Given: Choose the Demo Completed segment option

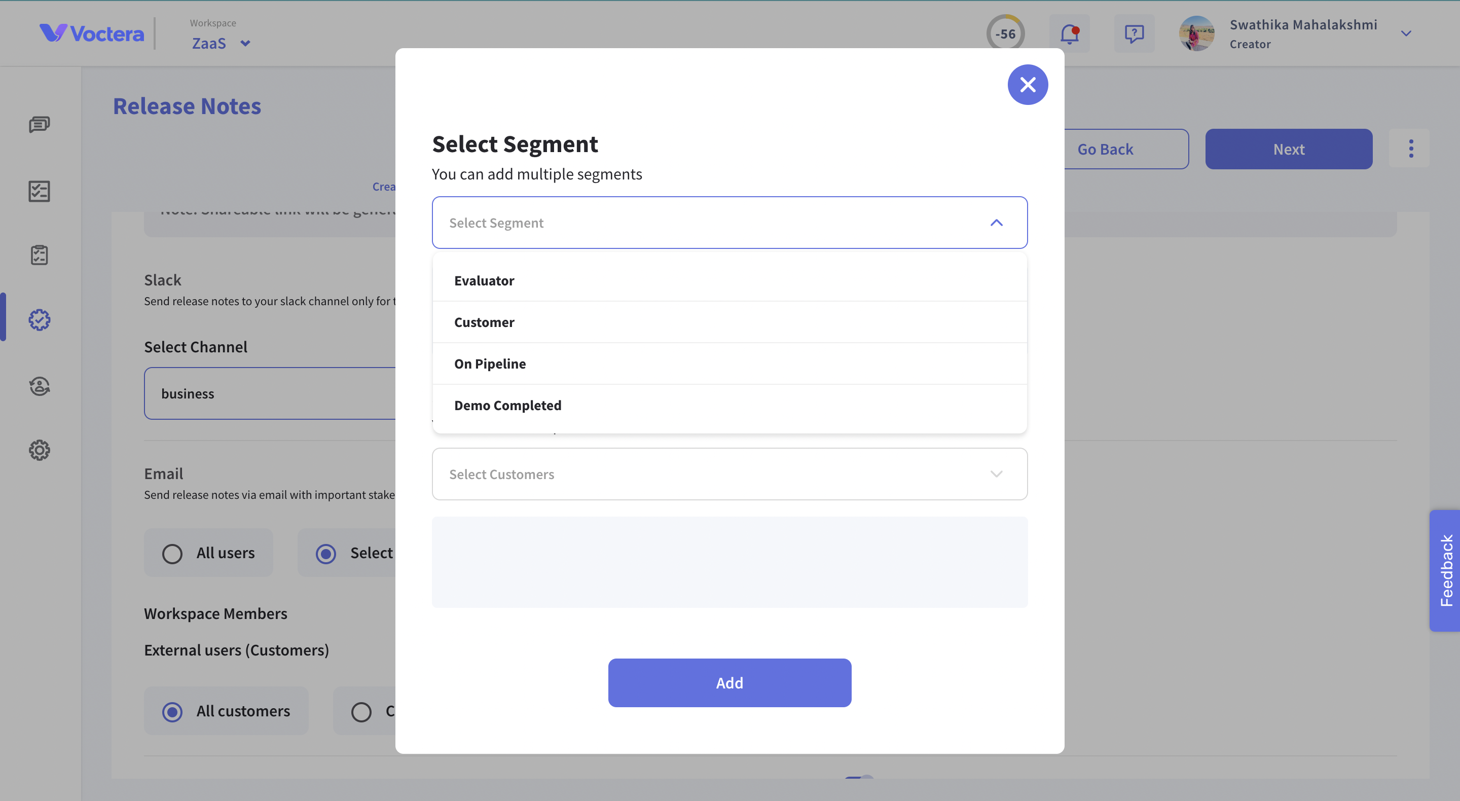Looking at the screenshot, I should (x=729, y=406).
